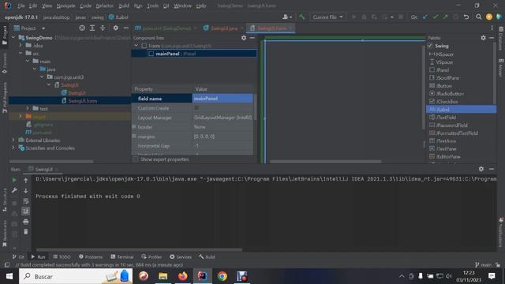
Task: Open Component tree settings gear
Action: pyautogui.click(x=244, y=38)
